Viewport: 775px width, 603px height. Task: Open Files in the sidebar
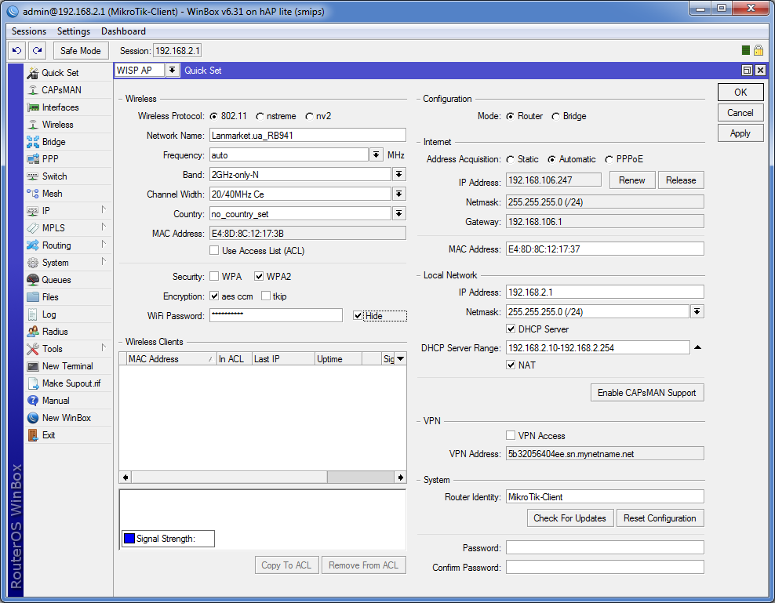pyautogui.click(x=67, y=297)
